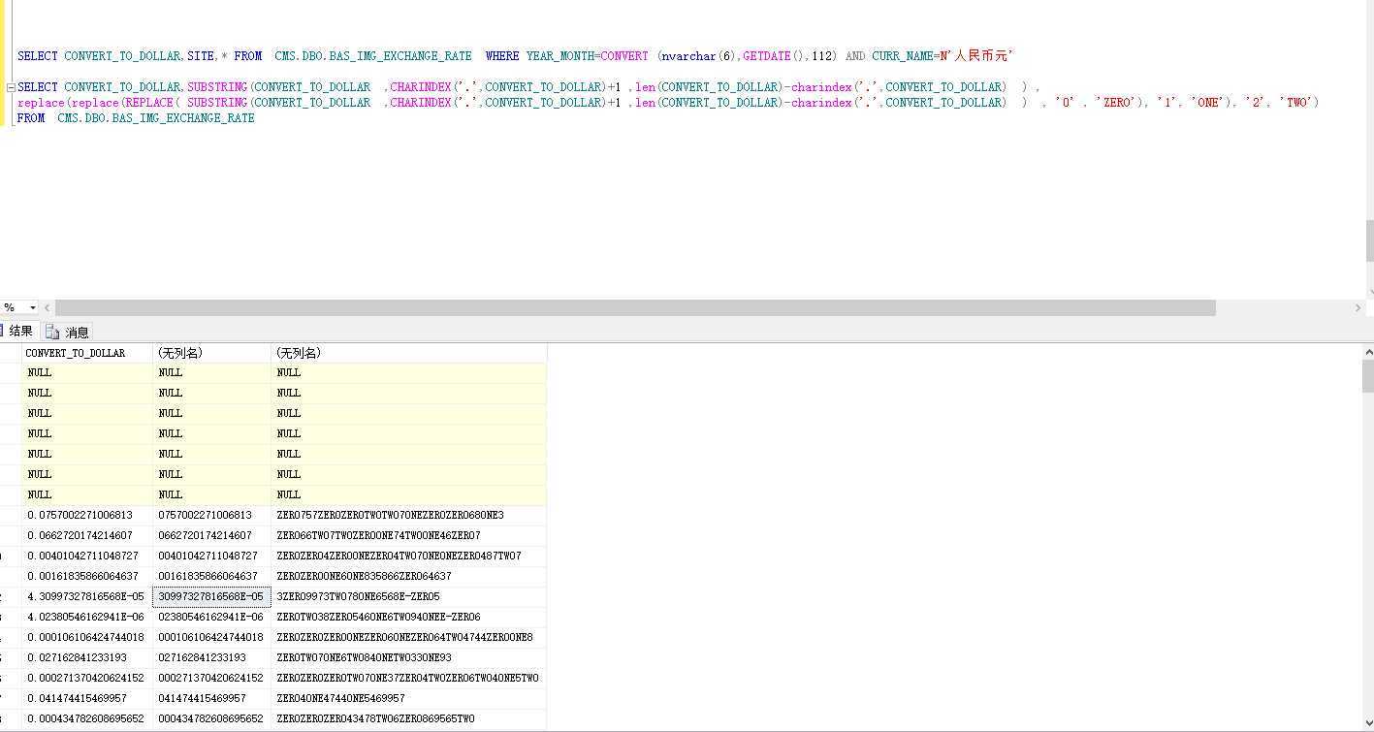Click FROM keyword on the last query line
This screenshot has height=732, width=1374.
point(31,118)
